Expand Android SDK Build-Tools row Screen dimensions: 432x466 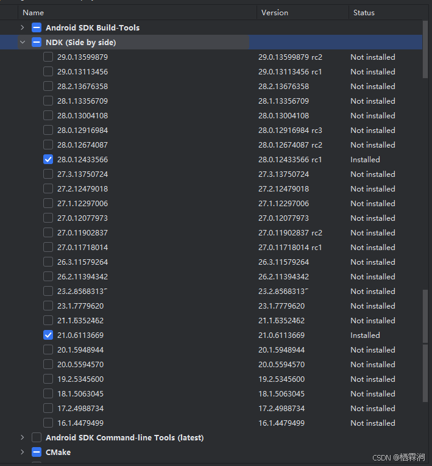pos(23,27)
